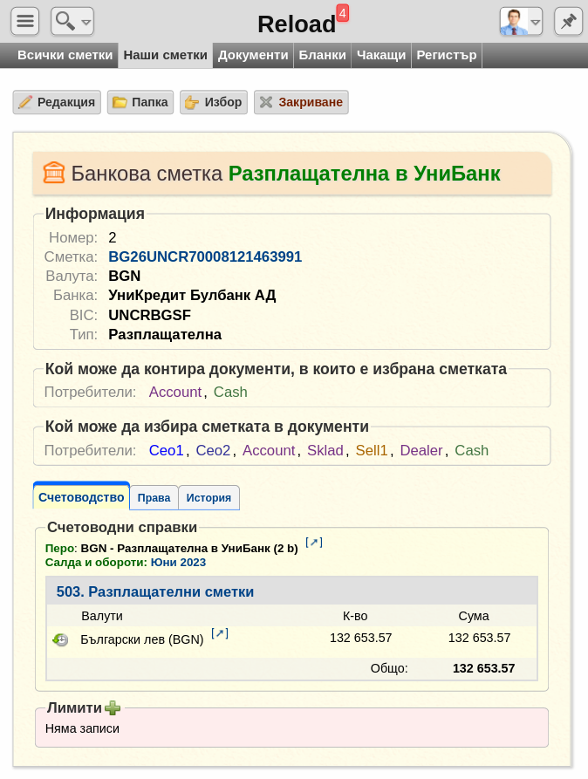Viewport: 588px width, 779px height.
Task: Open Account user in контира section
Action: click(175, 392)
